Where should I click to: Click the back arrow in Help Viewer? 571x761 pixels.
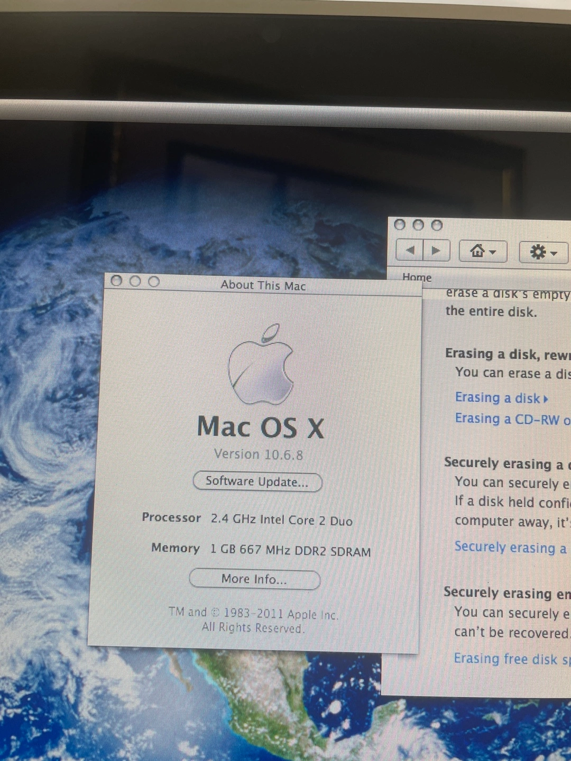(410, 250)
